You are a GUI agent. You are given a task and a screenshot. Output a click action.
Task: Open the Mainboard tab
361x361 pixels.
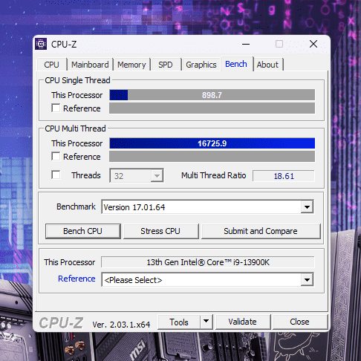pyautogui.click(x=90, y=65)
